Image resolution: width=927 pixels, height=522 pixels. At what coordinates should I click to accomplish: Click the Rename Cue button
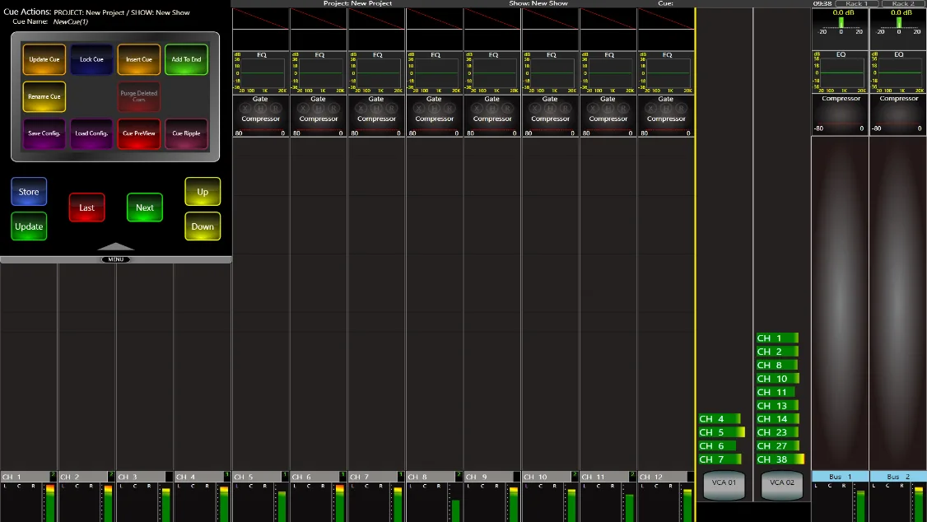(x=44, y=96)
